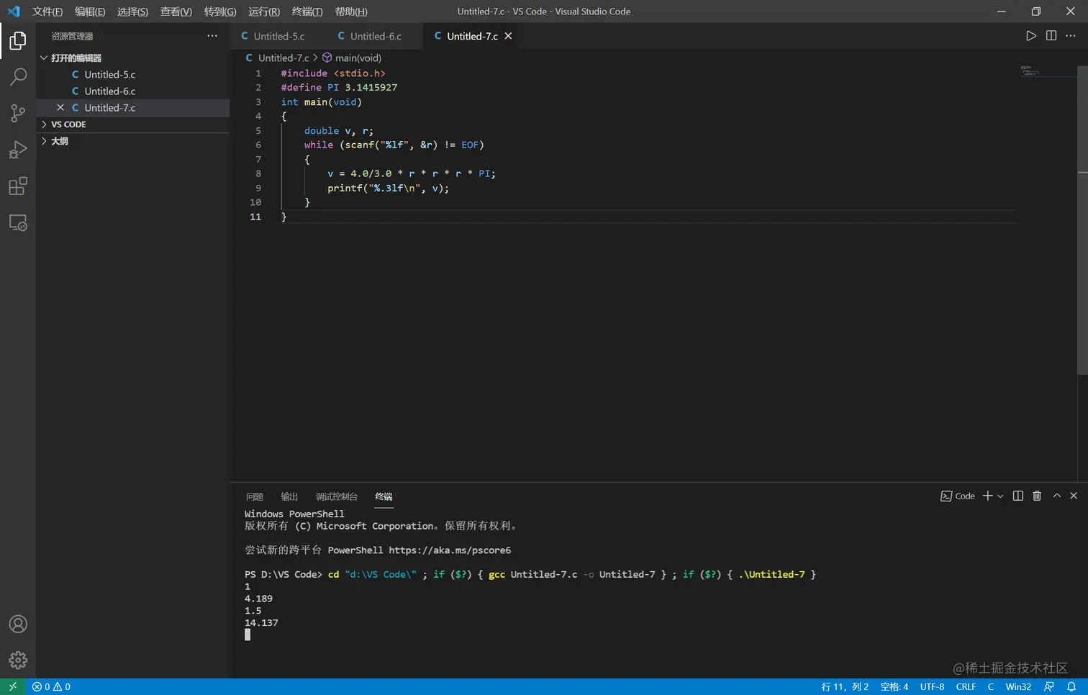The height and width of the screenshot is (695, 1088).
Task: Click the 行 11, 列 2 cursor position
Action: pyautogui.click(x=845, y=686)
